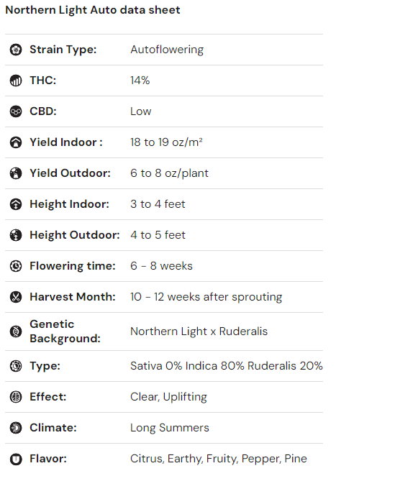The height and width of the screenshot is (494, 395).
Task: Click the Flavor cup icon
Action: pyautogui.click(x=16, y=459)
